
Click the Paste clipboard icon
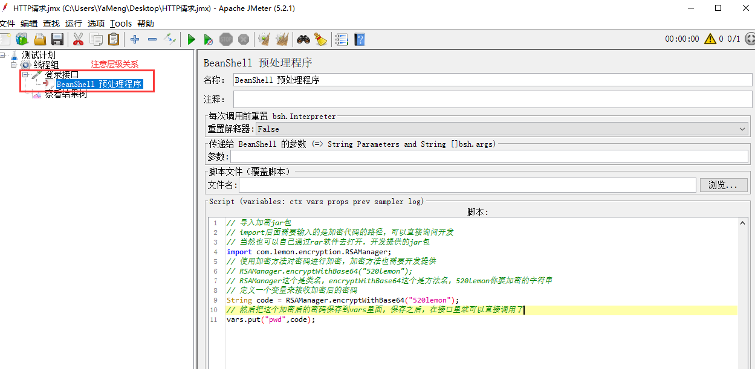(113, 40)
